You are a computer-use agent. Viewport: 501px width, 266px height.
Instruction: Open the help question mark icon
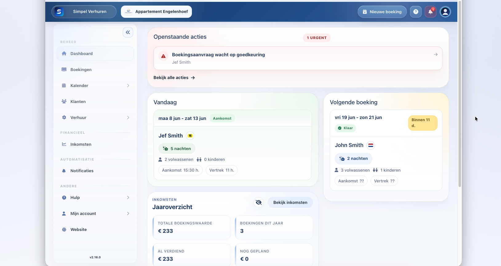coord(416,12)
